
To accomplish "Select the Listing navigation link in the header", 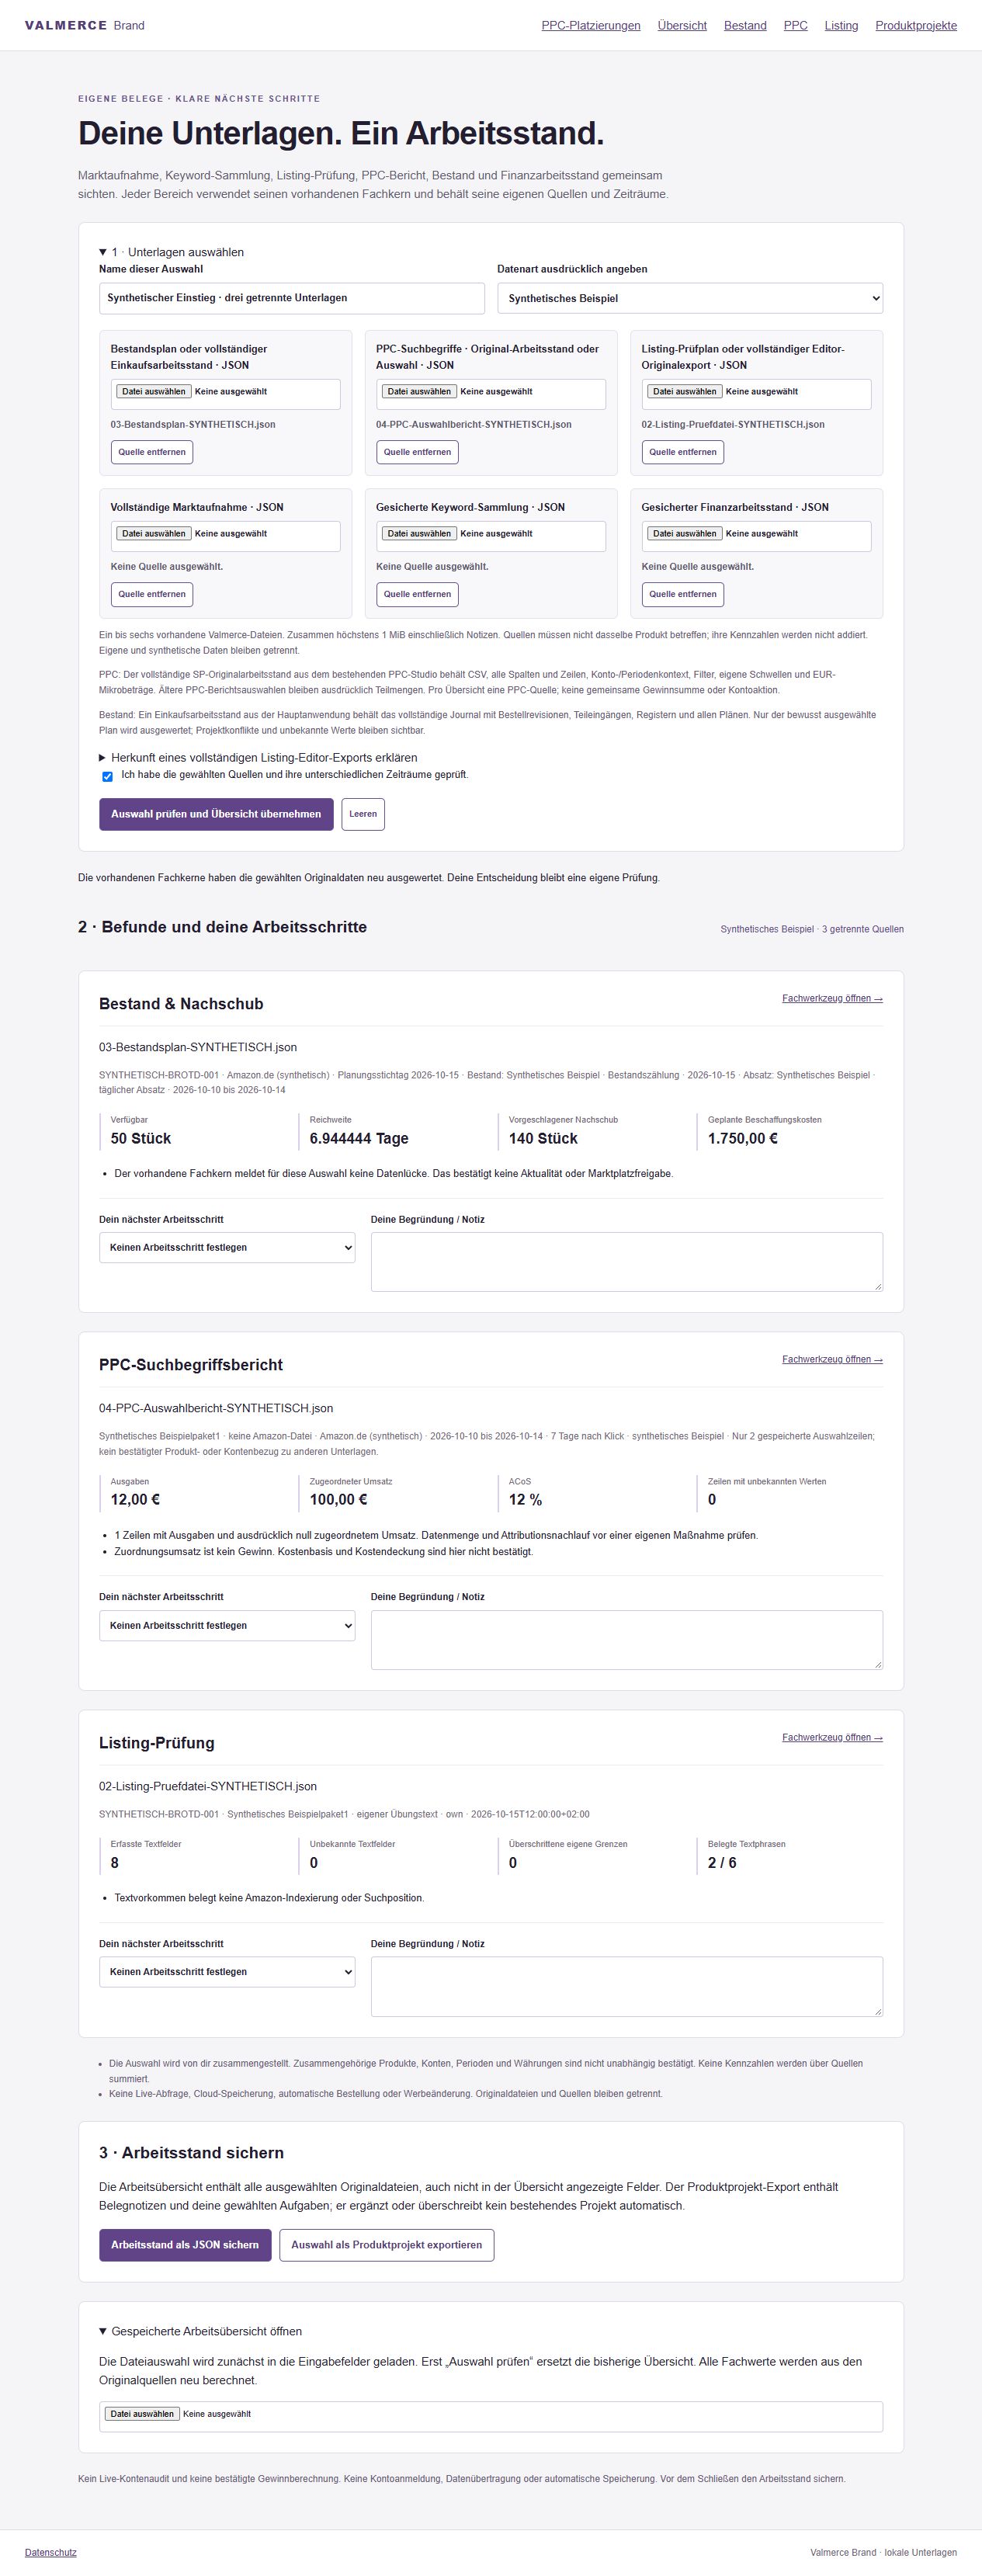I will [x=841, y=26].
